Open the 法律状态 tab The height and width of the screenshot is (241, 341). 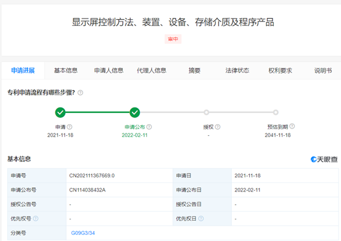[237, 70]
